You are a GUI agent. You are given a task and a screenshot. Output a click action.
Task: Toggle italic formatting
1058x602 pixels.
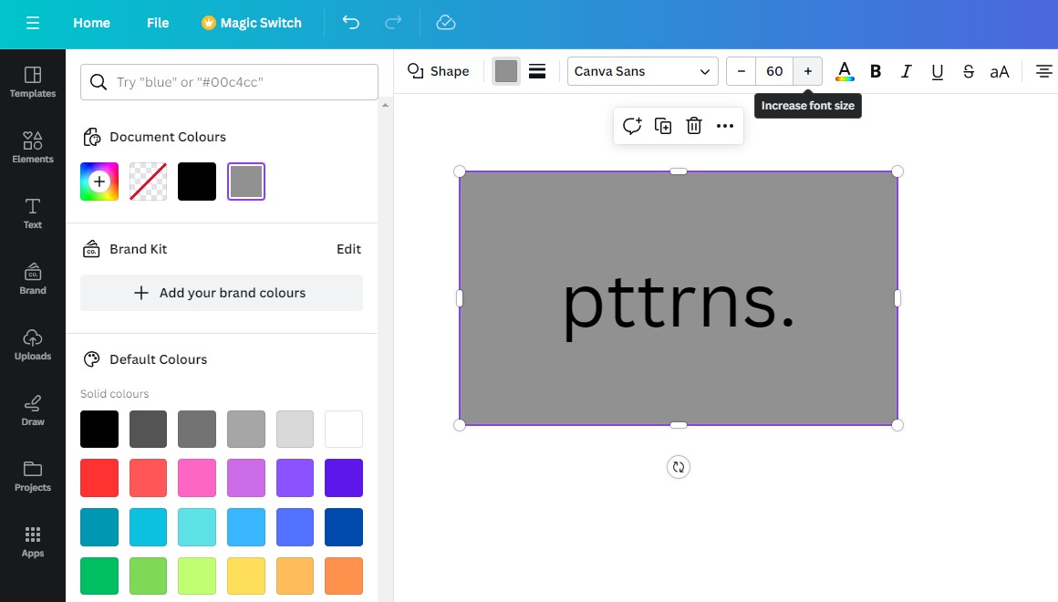[x=907, y=71]
